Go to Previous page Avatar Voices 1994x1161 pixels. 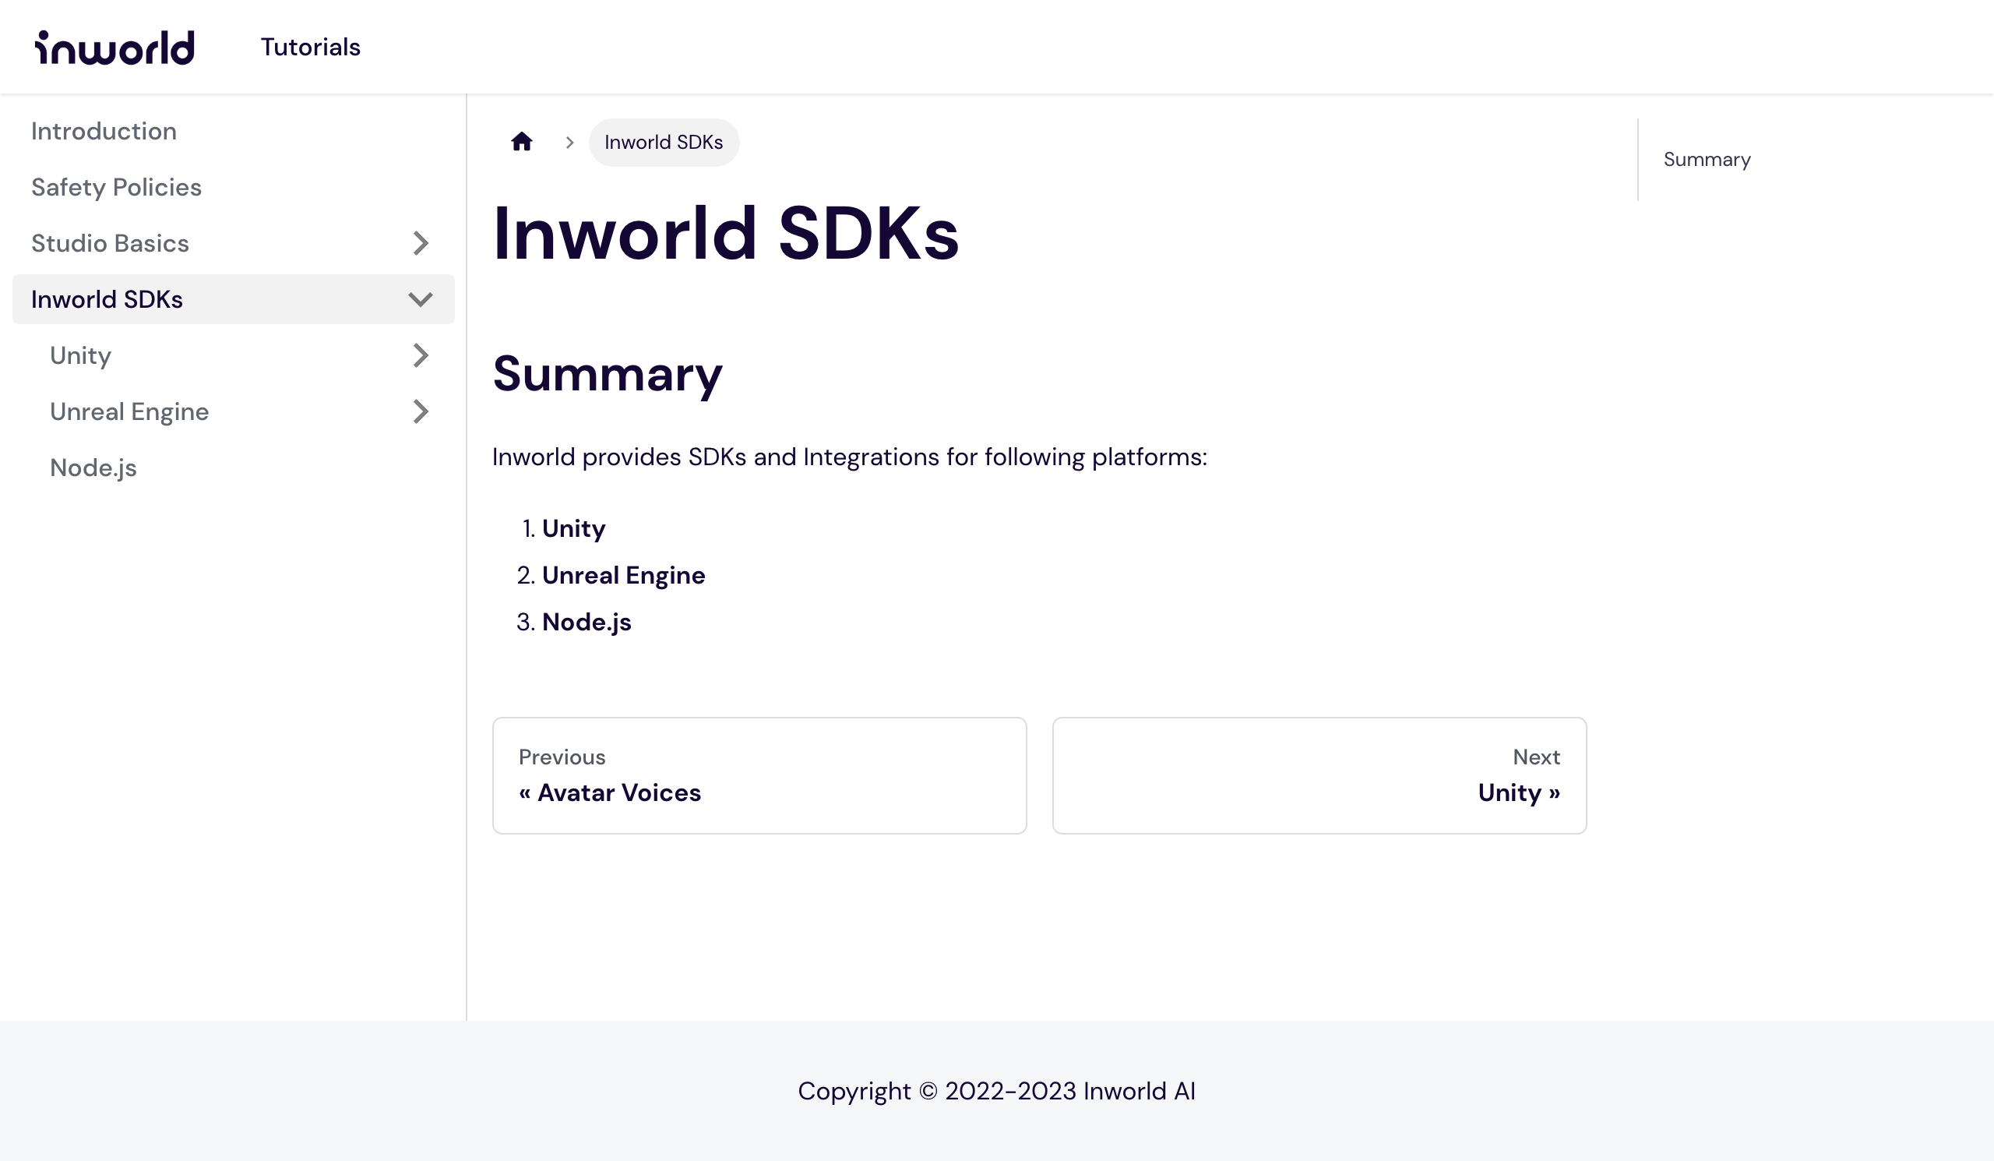coord(759,775)
